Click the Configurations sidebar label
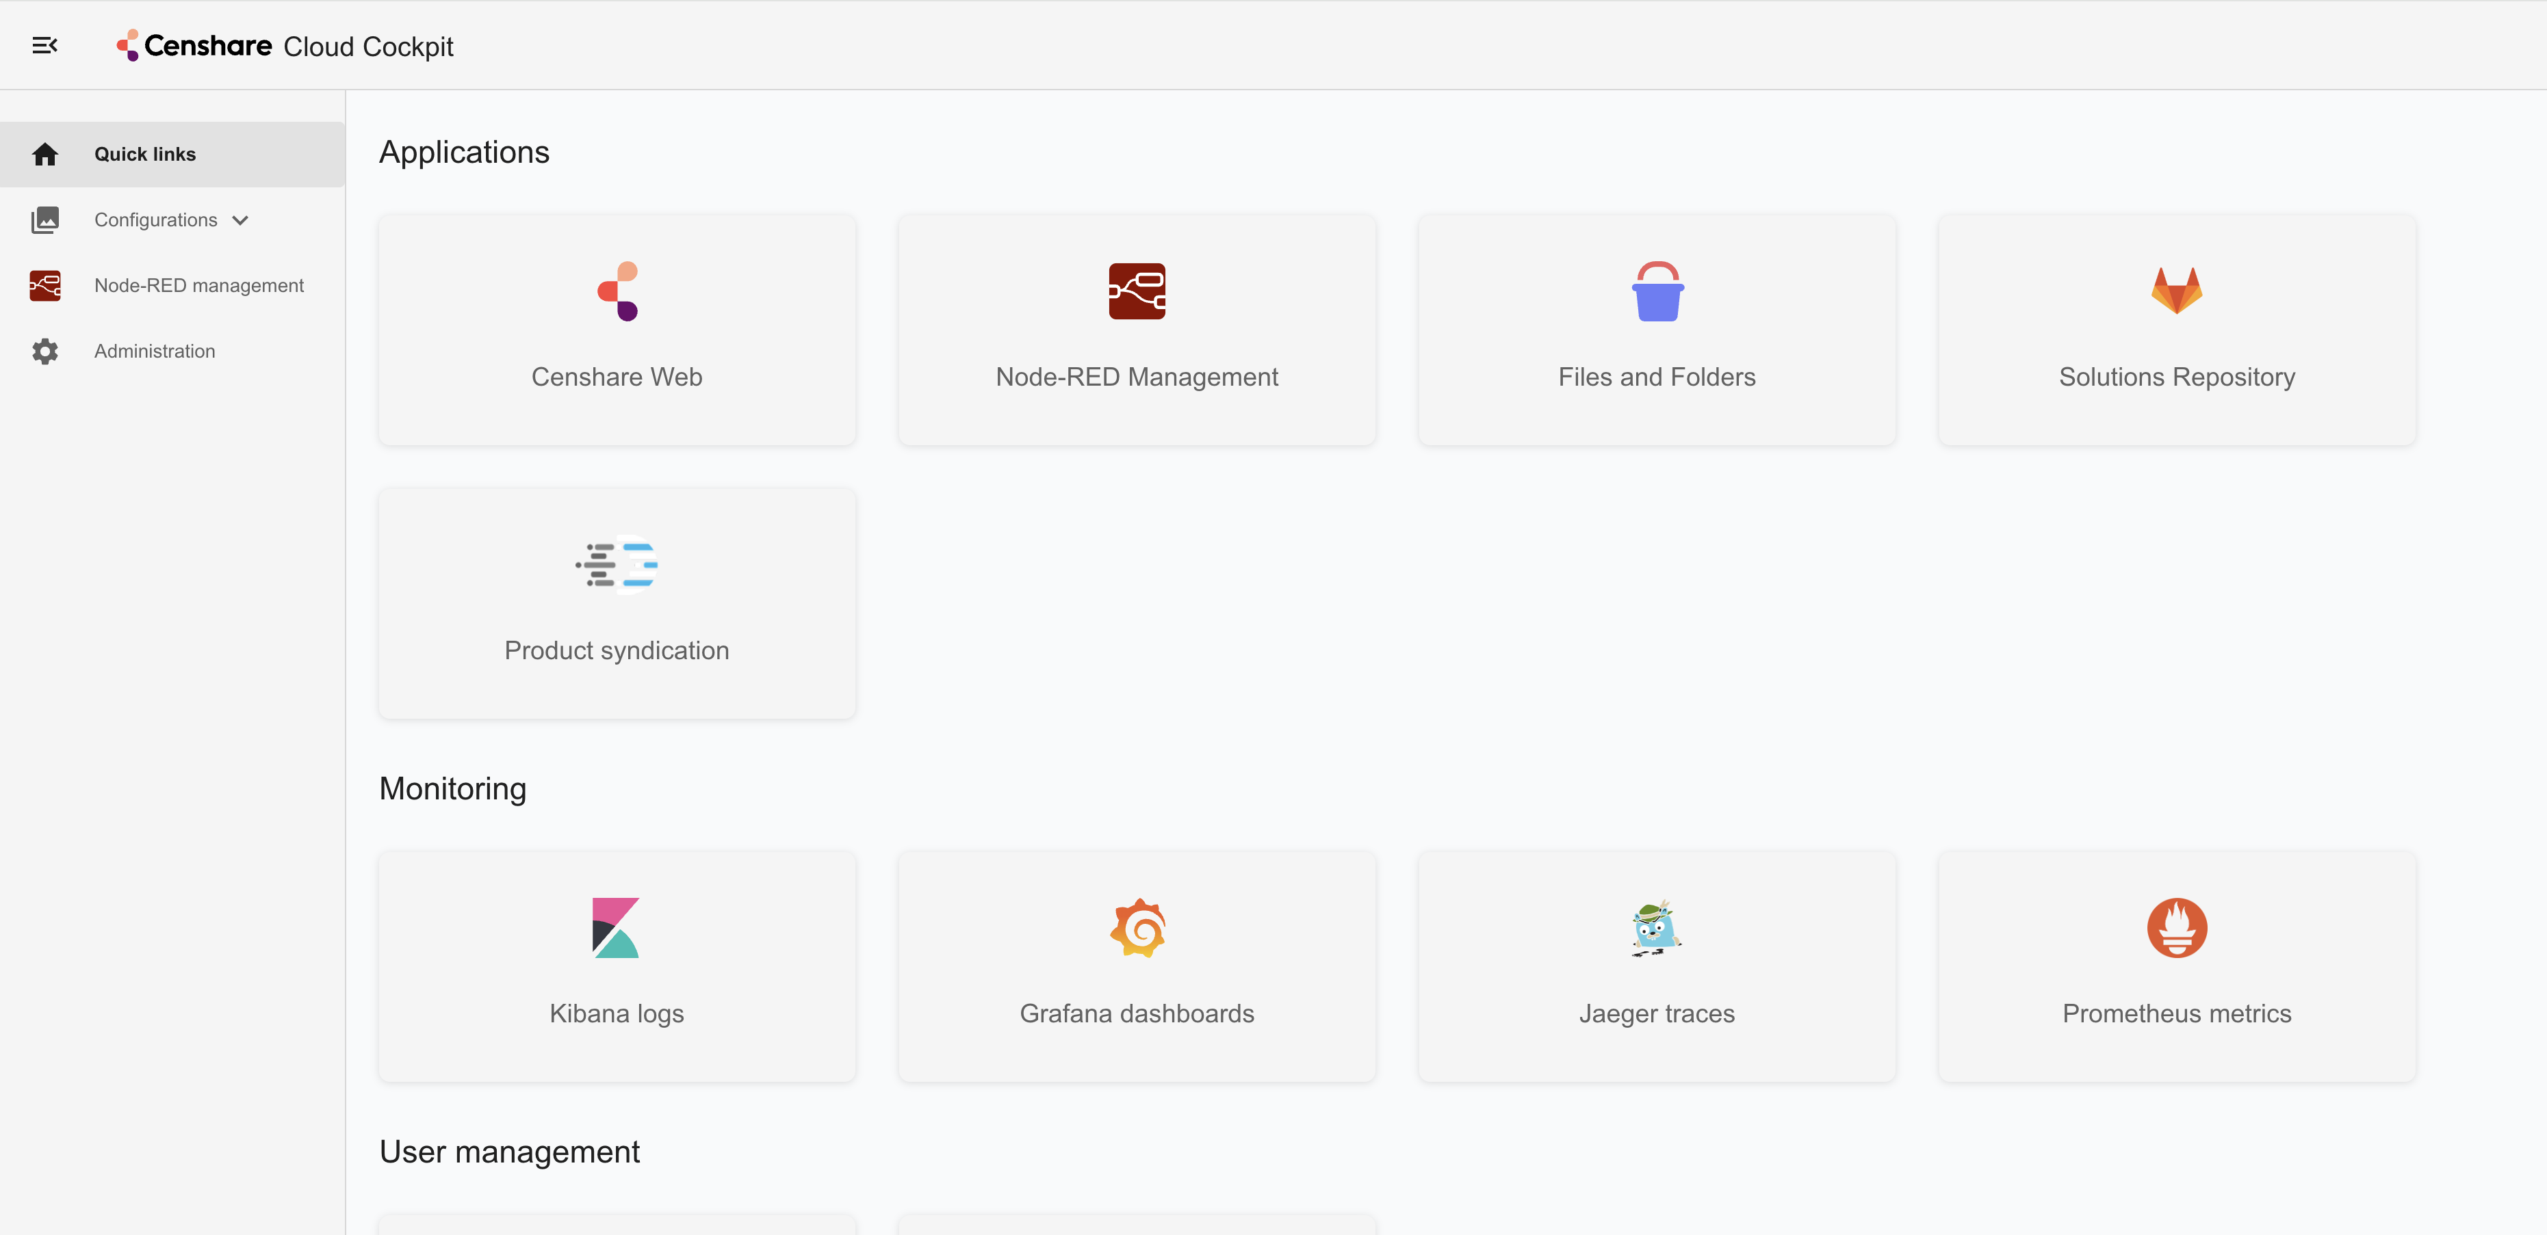2547x1235 pixels. pos(155,220)
